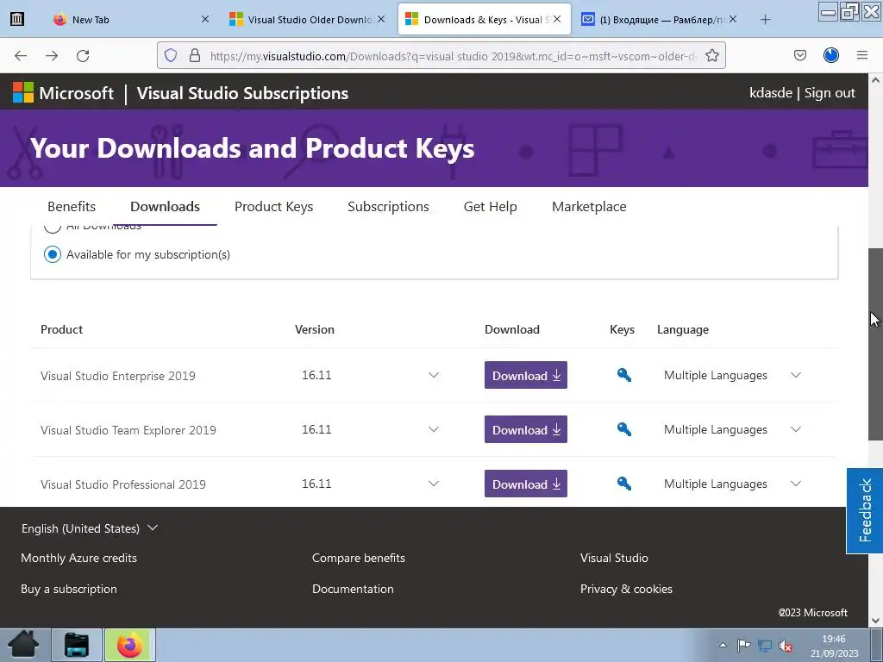Open key icon for Visual Studio Professional 2019
Image resolution: width=883 pixels, height=662 pixels.
coord(623,484)
